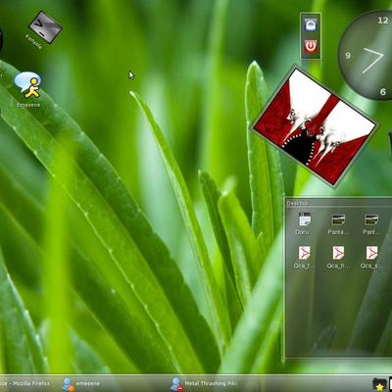Open the 'Qca_s...' PDF file icon
392x392 pixels.
[x=371, y=258]
